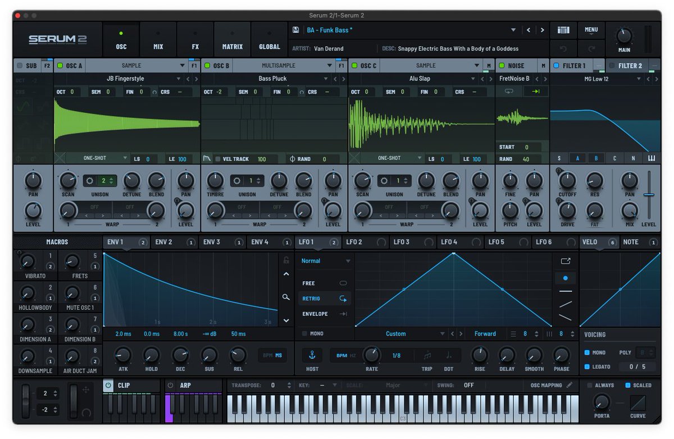Image resolution: width=674 pixels, height=439 pixels.
Task: Enable the Filter 2 toggle
Action: point(612,66)
